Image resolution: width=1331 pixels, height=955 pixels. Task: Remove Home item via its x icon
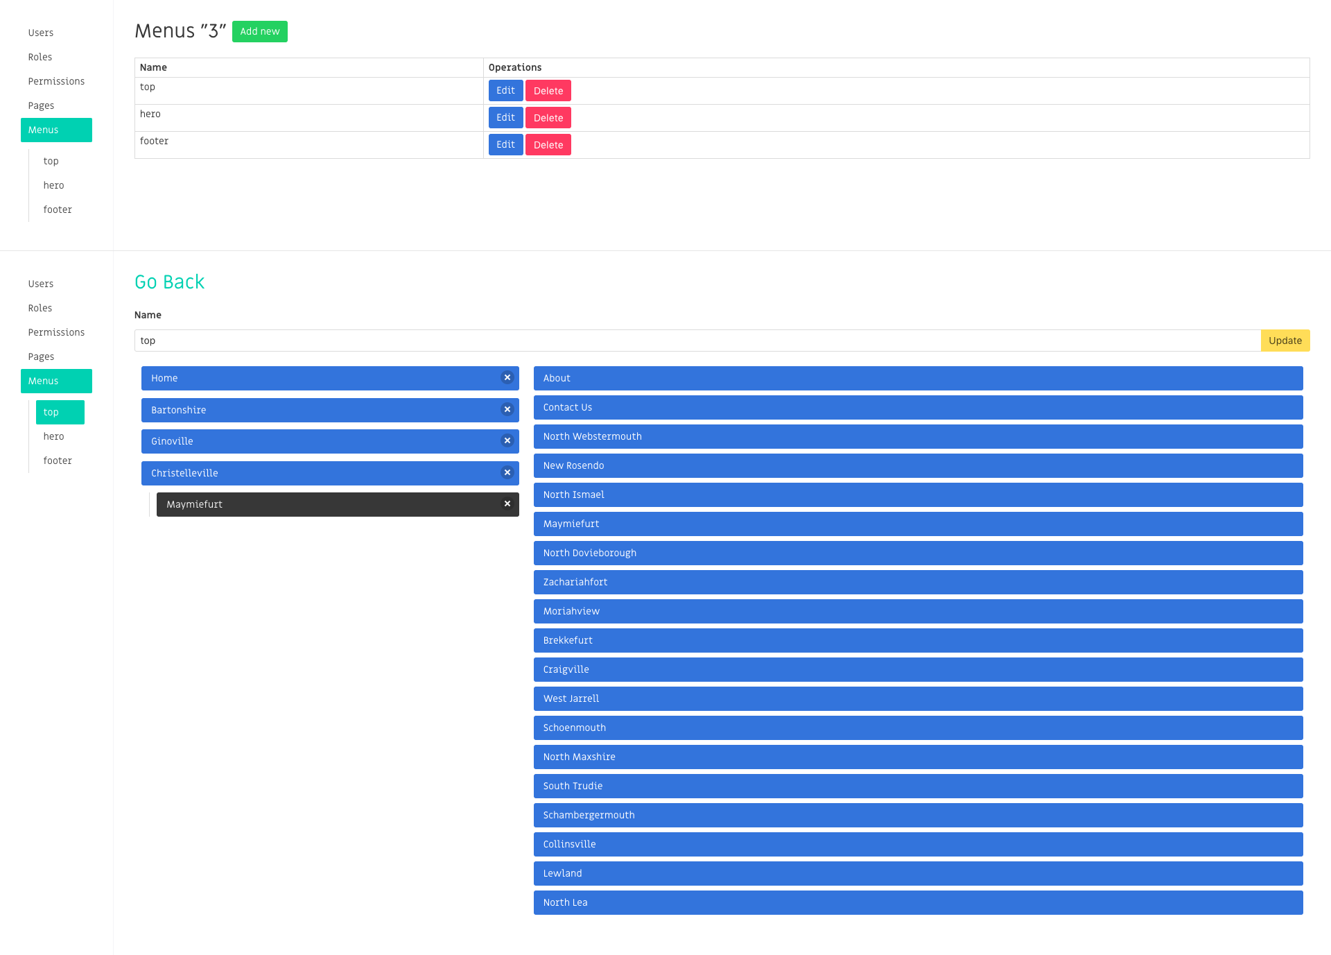(507, 378)
